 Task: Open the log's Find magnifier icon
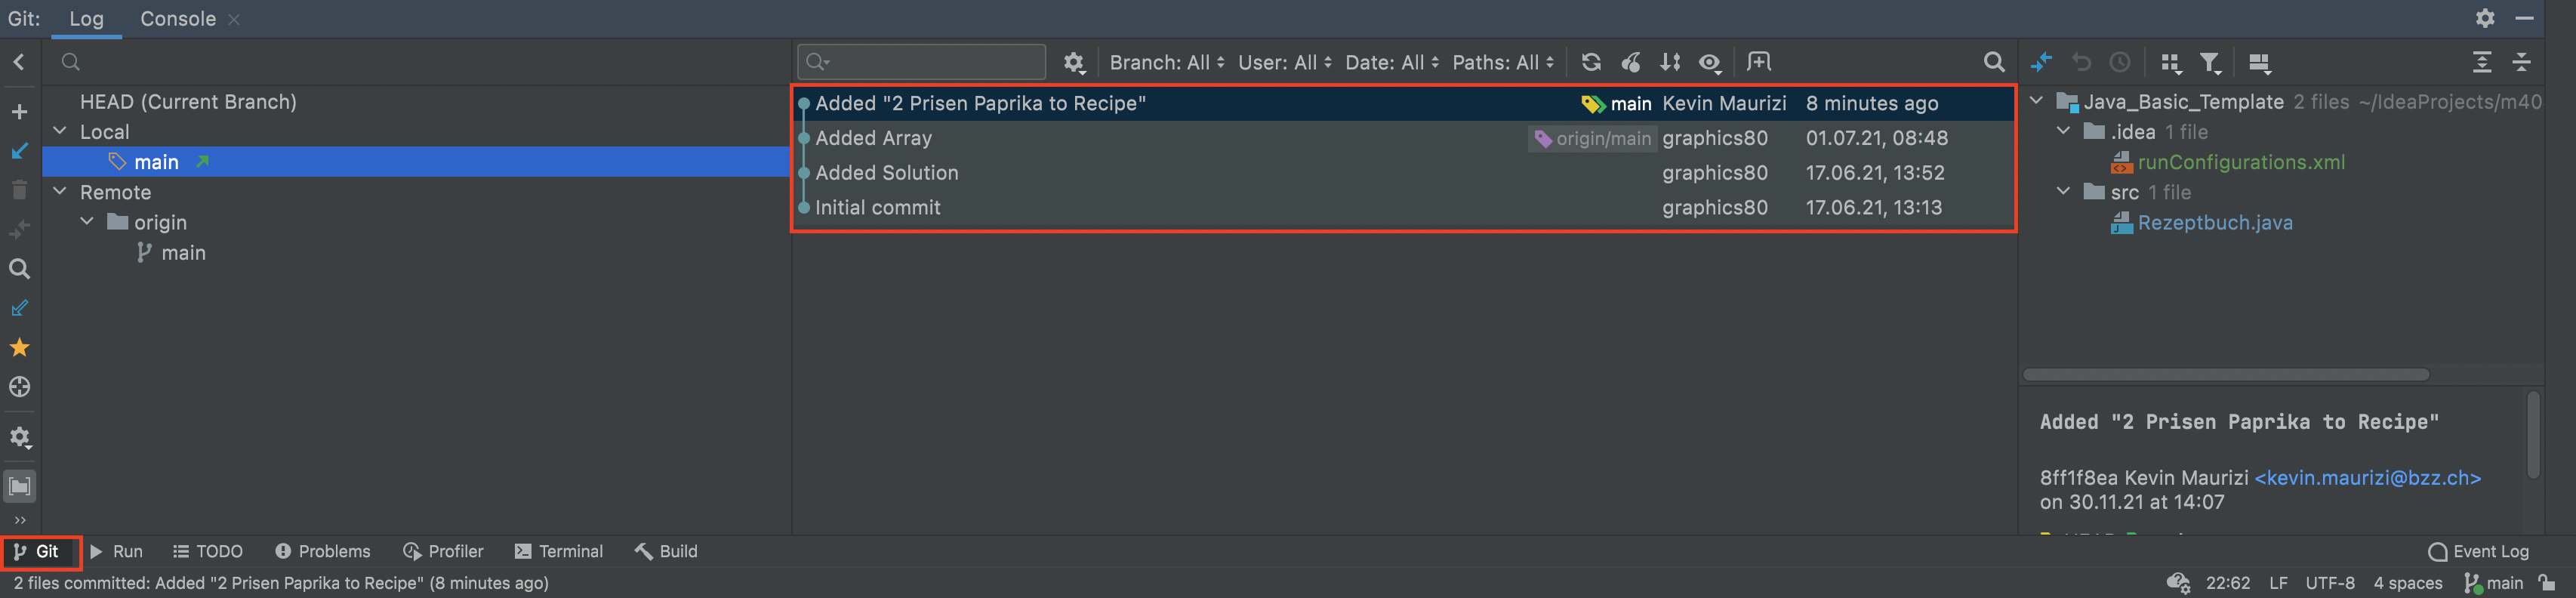coord(1993,62)
